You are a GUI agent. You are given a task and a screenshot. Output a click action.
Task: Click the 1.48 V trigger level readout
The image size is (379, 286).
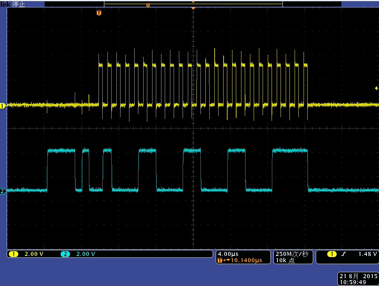pos(367,254)
